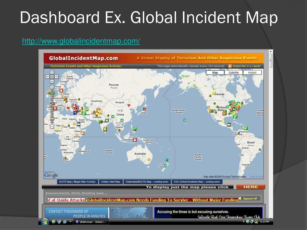Viewport: 307px width, 230px height.
Task: Click the GlobalIncidentMap.com header banner
Action: tap(153, 58)
